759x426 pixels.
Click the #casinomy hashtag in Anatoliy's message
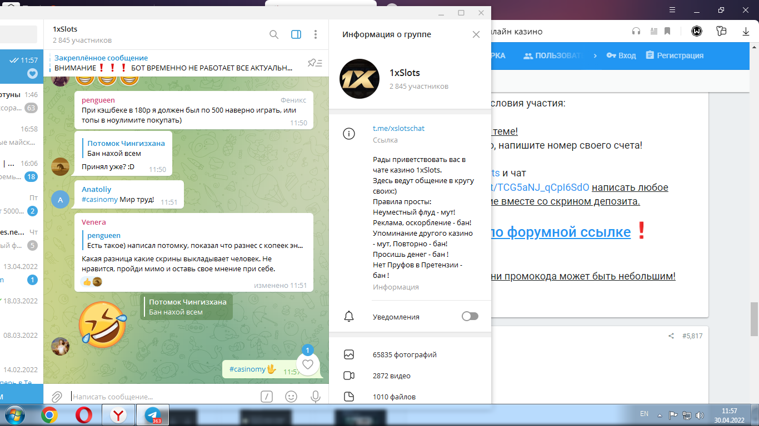click(x=99, y=199)
